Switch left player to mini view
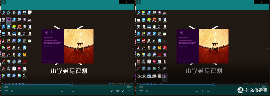 tap(117, 91)
